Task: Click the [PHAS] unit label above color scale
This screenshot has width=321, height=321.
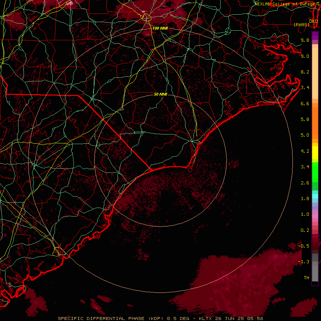Action: [x=301, y=25]
